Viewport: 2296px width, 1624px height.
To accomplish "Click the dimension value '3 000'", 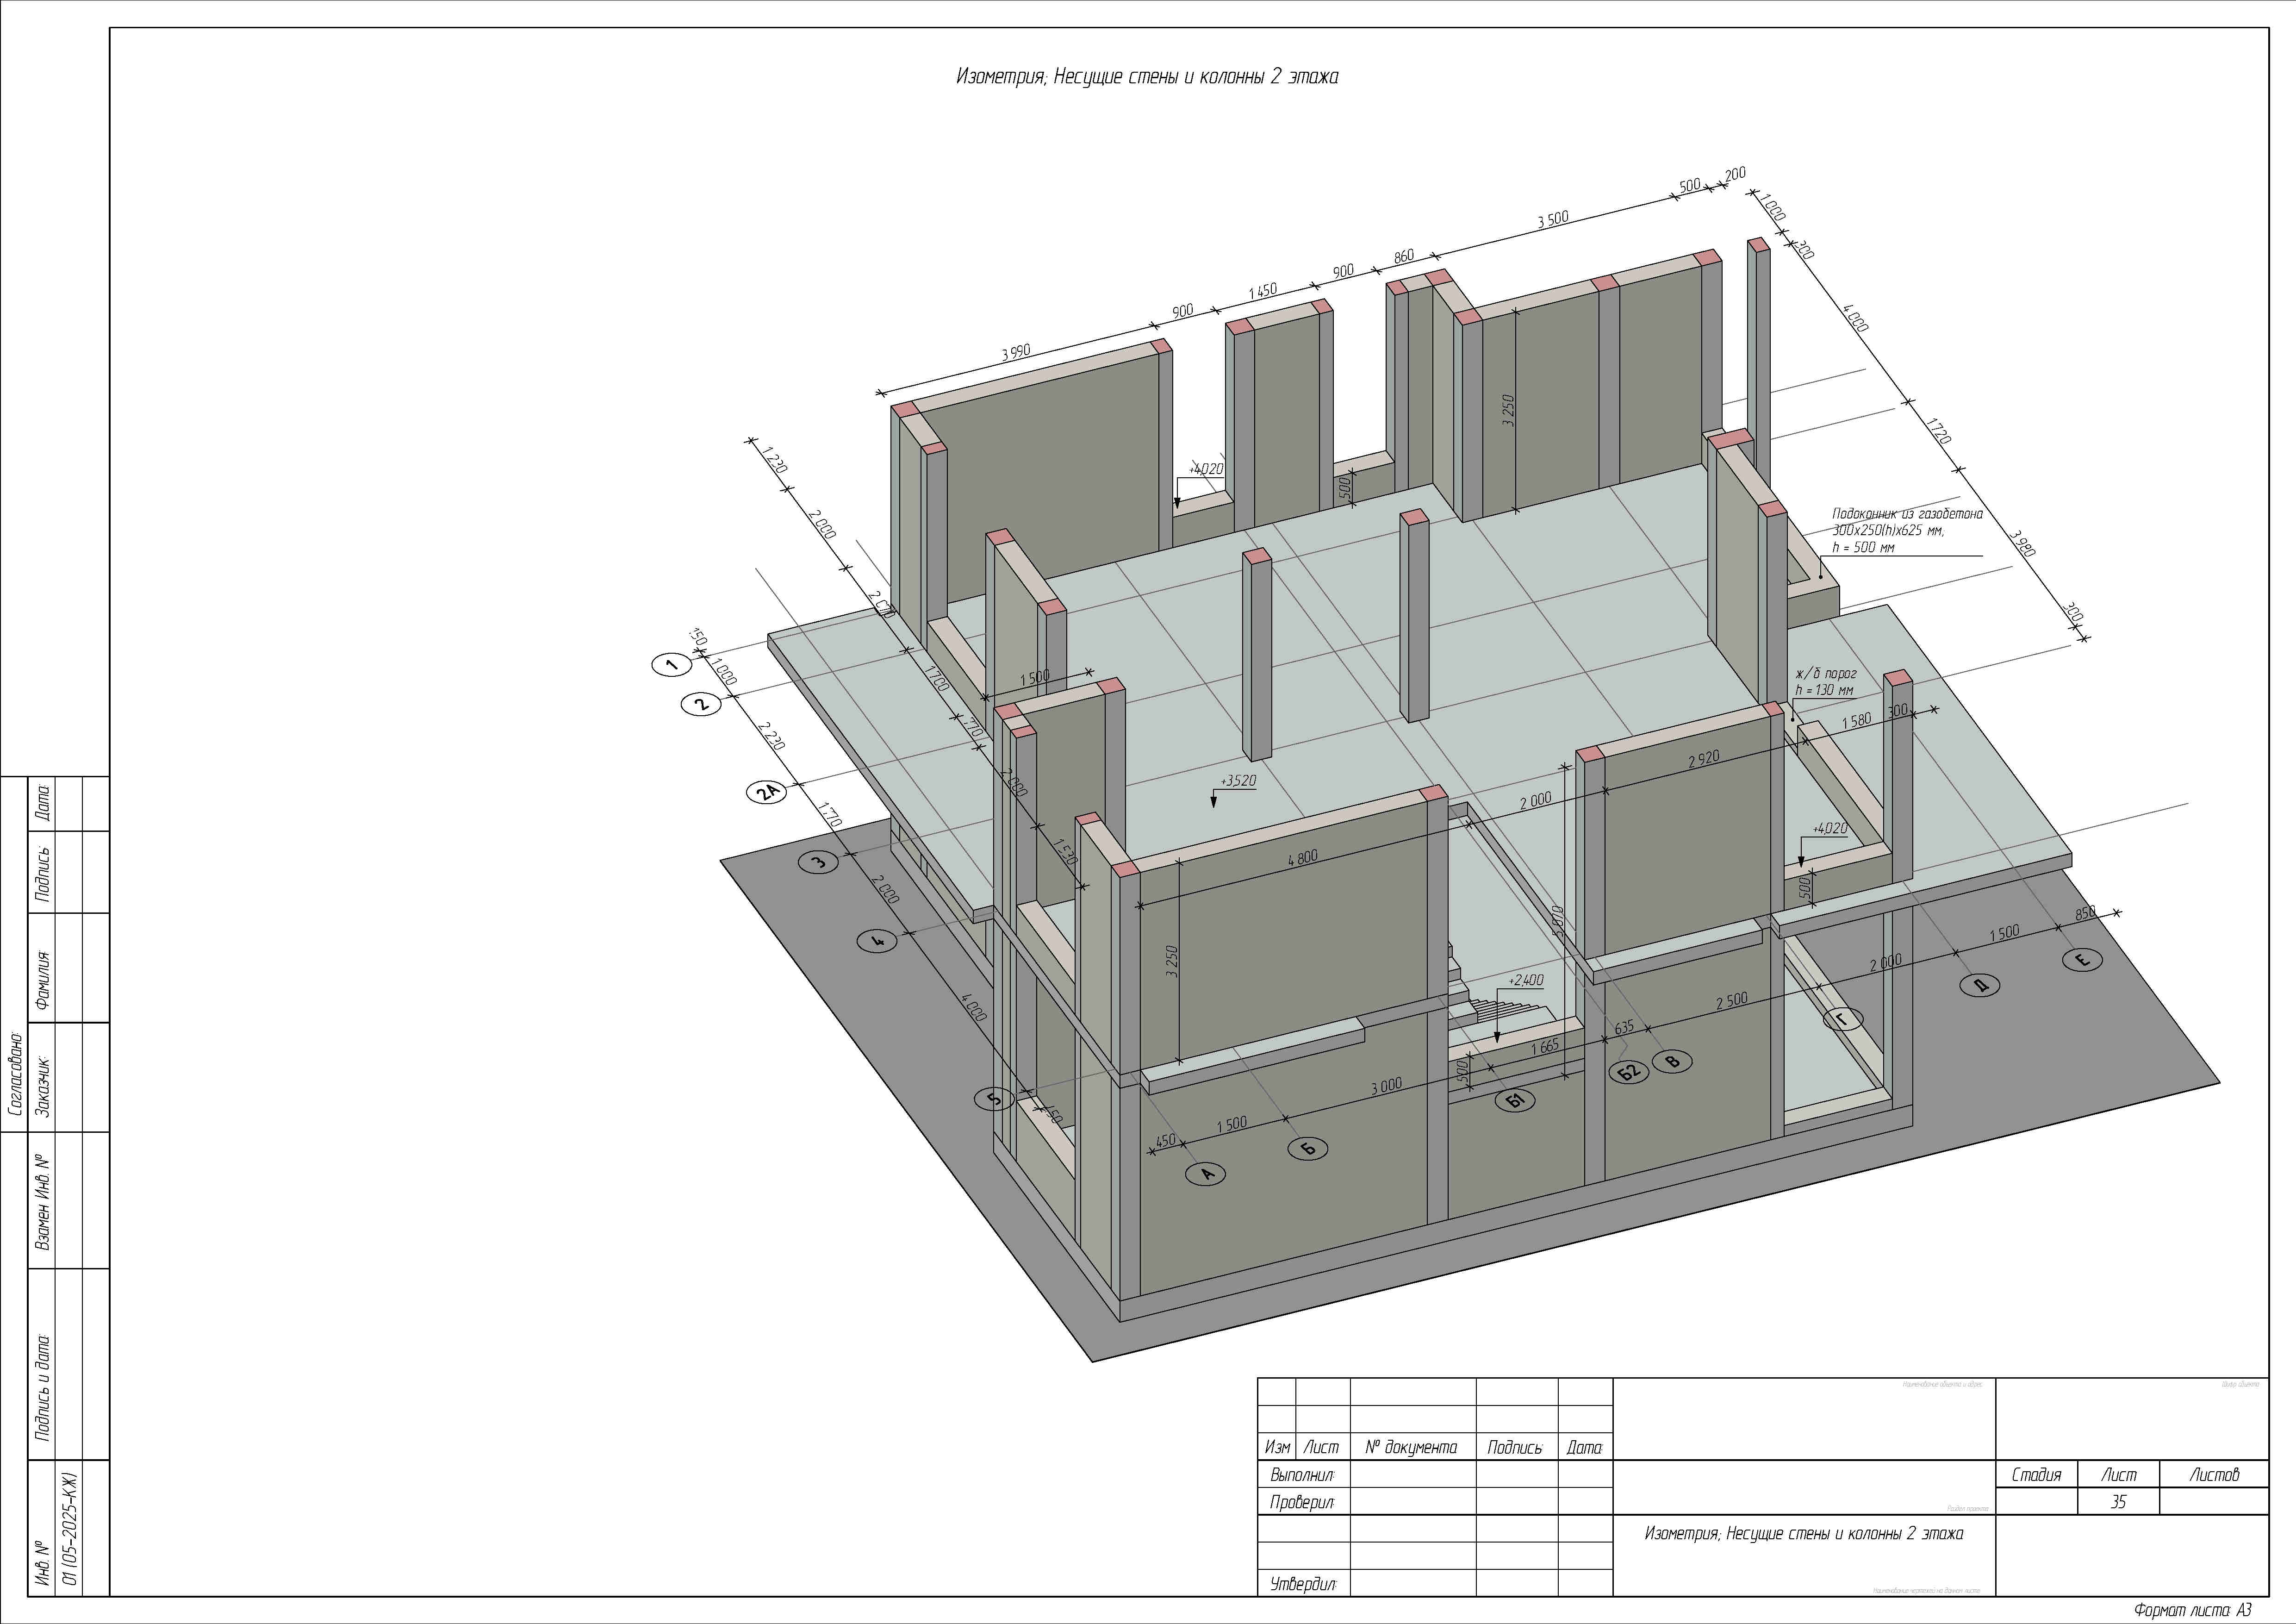I will (x=1386, y=1085).
